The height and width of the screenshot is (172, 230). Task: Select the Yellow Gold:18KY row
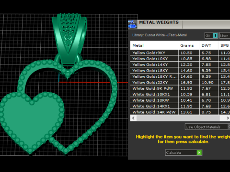[180, 71]
